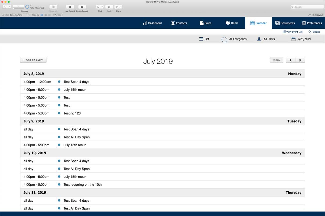The image size is (325, 216).
Task: Click the Add an Event button
Action: pyautogui.click(x=33, y=60)
